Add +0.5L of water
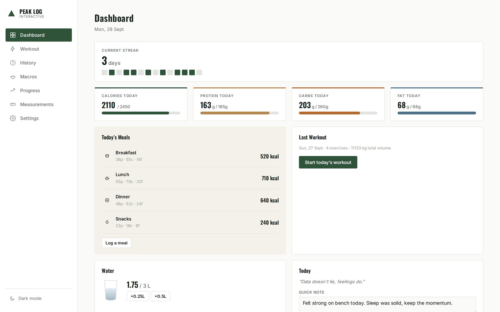Image resolution: width=500 pixels, height=312 pixels. point(160,296)
